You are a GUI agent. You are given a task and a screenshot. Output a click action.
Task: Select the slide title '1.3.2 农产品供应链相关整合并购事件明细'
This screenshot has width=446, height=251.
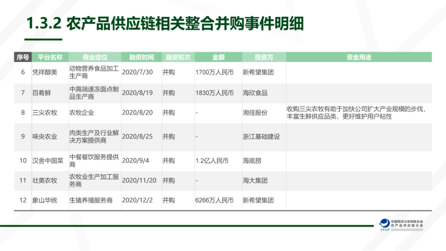tap(165, 23)
